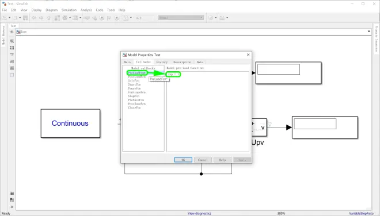The image size is (380, 216).
Task: Click OK in Model Properties dialog
Action: pos(183,160)
